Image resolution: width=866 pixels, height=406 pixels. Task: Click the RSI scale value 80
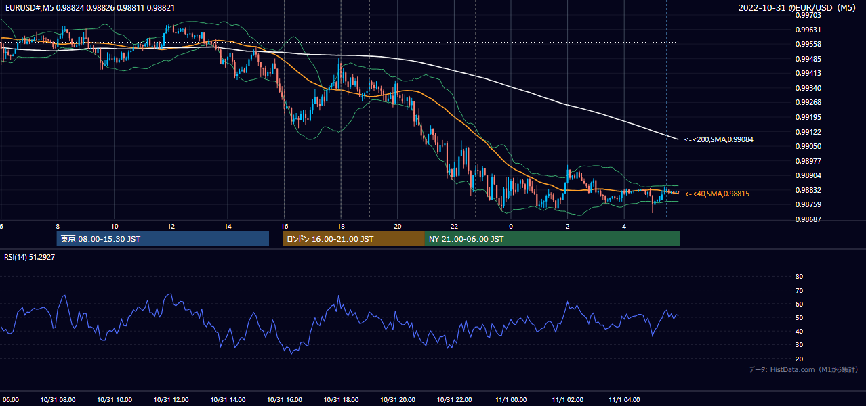pos(799,277)
